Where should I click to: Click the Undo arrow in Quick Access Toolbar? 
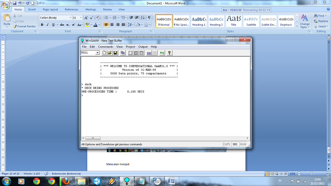pos(20,3)
